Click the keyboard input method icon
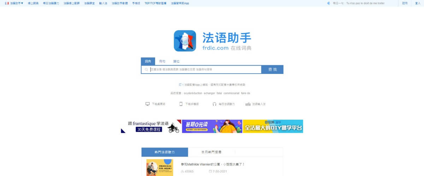Screen dimensions: 424x176 [248, 104]
